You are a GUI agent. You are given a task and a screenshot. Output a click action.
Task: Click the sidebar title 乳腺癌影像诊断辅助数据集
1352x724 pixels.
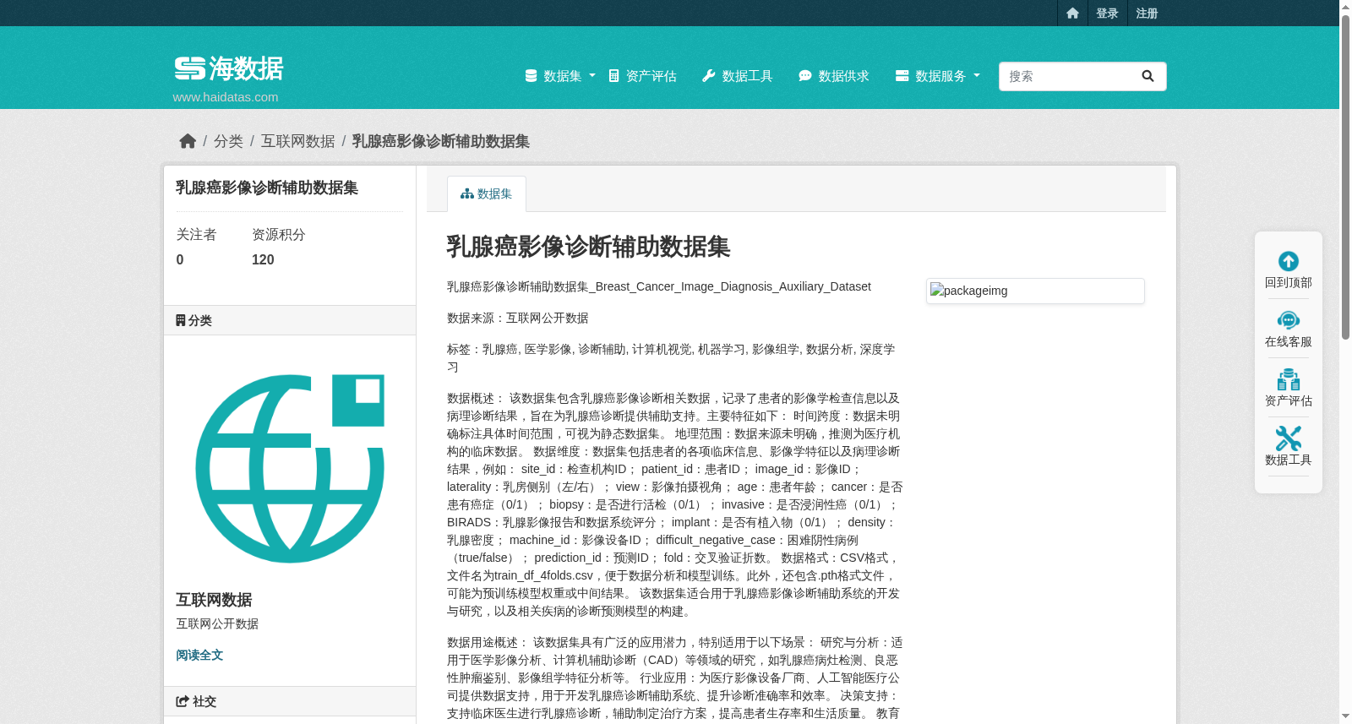pyautogui.click(x=267, y=188)
